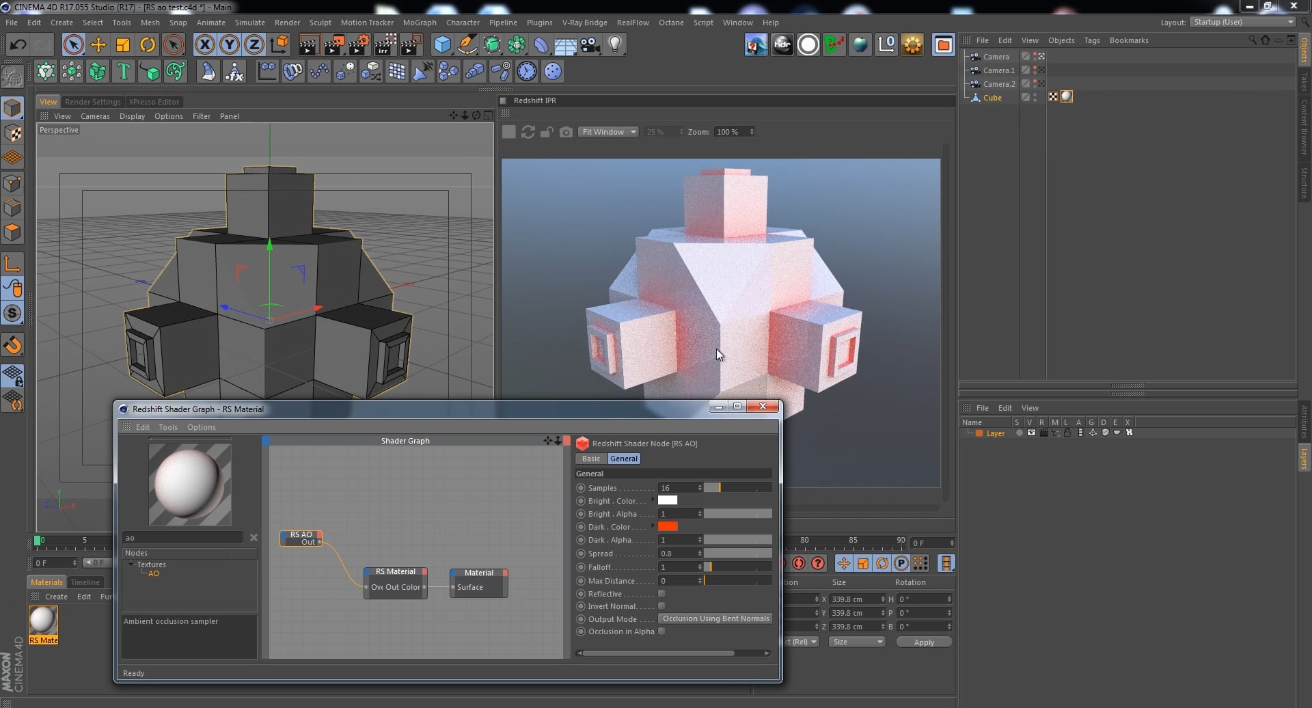This screenshot has height=708, width=1312.
Task: Enable the Occlusion in Alpha checkbox
Action: (661, 631)
